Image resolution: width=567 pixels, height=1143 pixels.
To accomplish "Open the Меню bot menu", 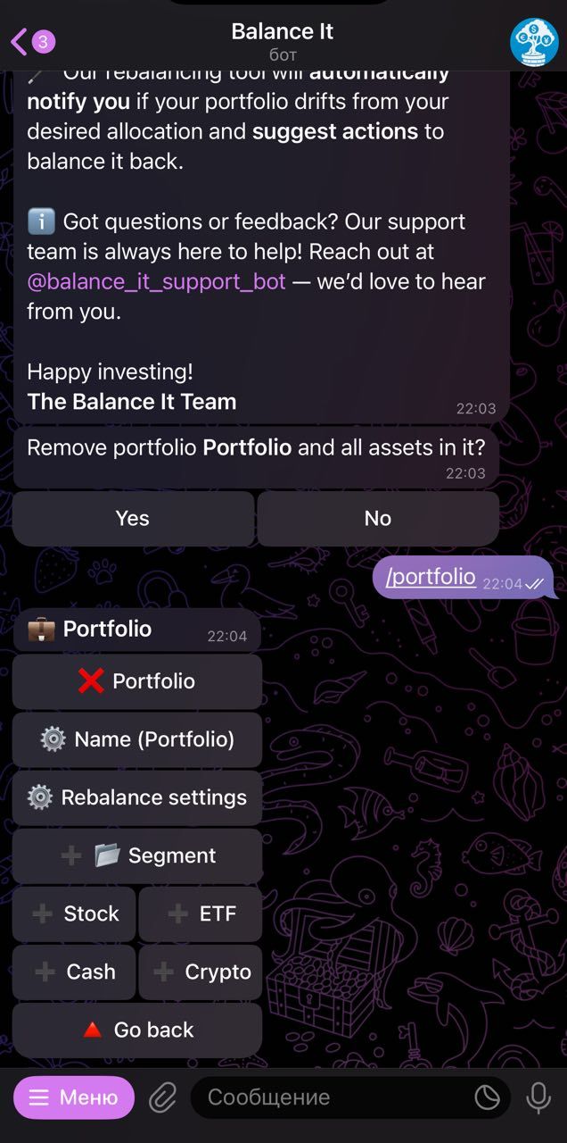I will click(x=73, y=1097).
